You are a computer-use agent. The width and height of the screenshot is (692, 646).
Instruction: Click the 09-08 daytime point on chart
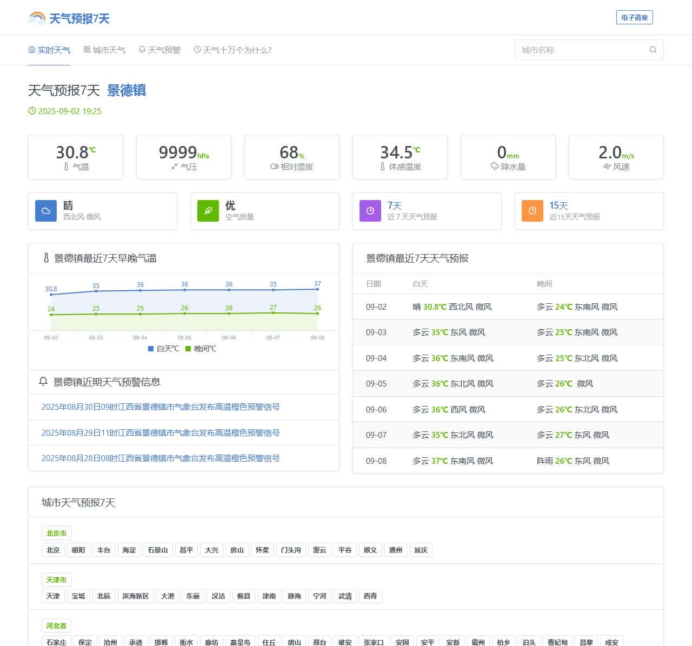317,289
